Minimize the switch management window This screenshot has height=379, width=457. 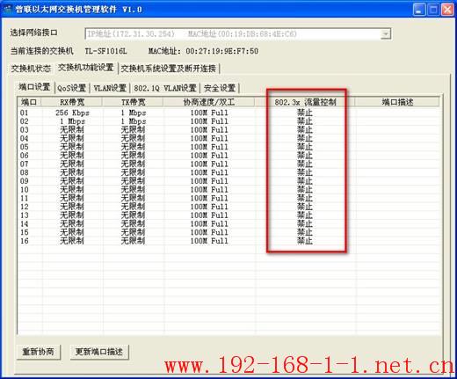[x=419, y=10]
